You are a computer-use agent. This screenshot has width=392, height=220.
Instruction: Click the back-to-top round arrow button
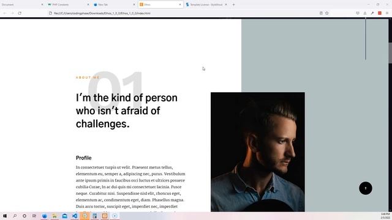point(366,188)
